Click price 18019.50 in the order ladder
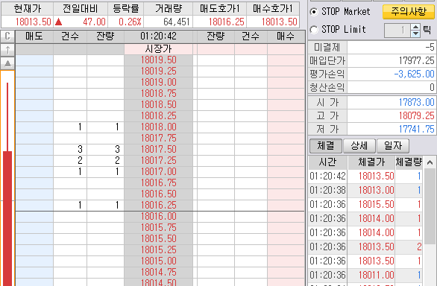Image resolution: width=437 pixels, height=286 pixels. click(x=158, y=60)
